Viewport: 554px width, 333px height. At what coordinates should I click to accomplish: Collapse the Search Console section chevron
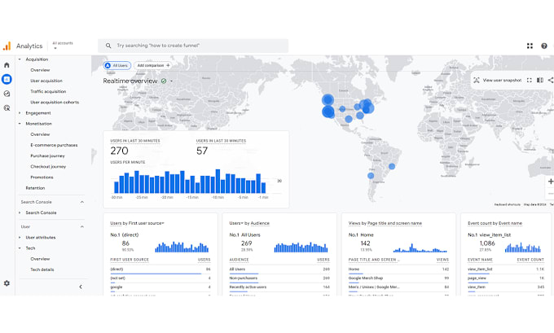coord(82,202)
